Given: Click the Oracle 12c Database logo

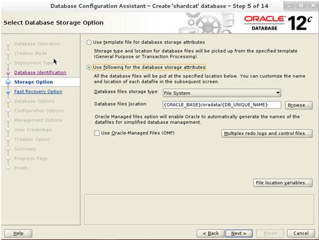Looking at the screenshot, I should coord(278,23).
